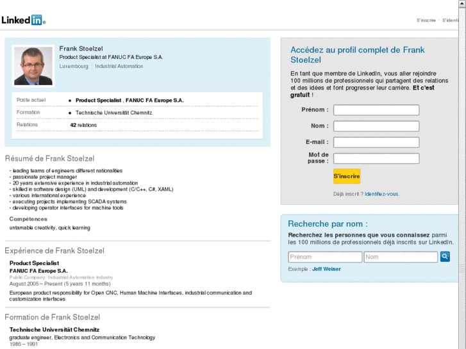Click the yellow S'inscrire button

[x=347, y=176]
